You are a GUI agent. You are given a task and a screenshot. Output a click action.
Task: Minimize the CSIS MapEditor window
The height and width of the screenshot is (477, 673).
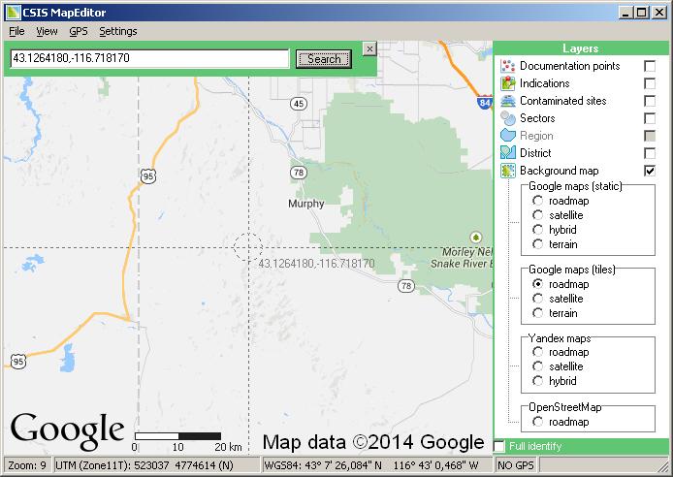pyautogui.click(x=625, y=13)
